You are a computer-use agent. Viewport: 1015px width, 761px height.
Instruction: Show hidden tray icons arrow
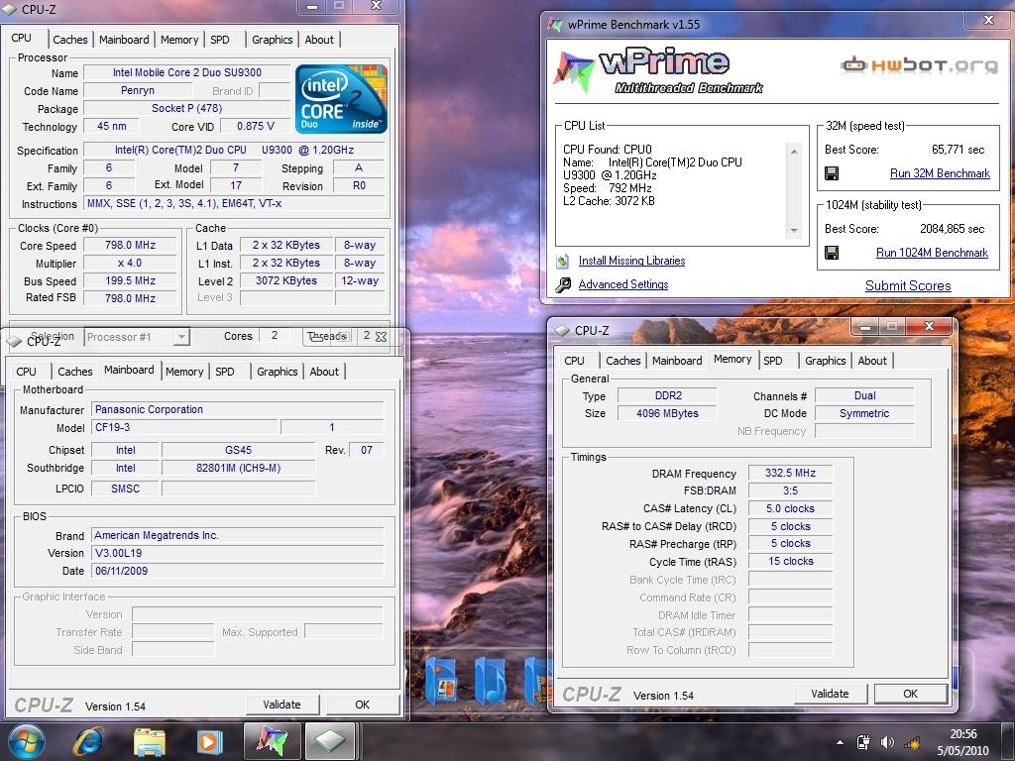(x=840, y=743)
